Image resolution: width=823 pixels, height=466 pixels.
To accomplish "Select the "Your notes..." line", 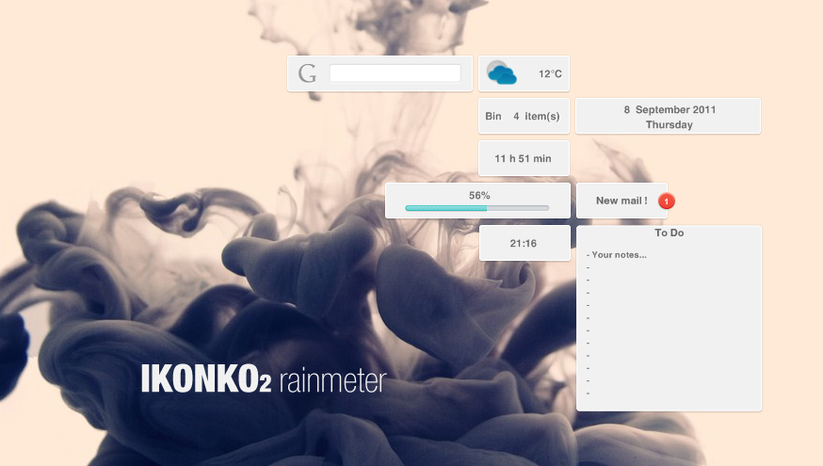I will tap(619, 254).
